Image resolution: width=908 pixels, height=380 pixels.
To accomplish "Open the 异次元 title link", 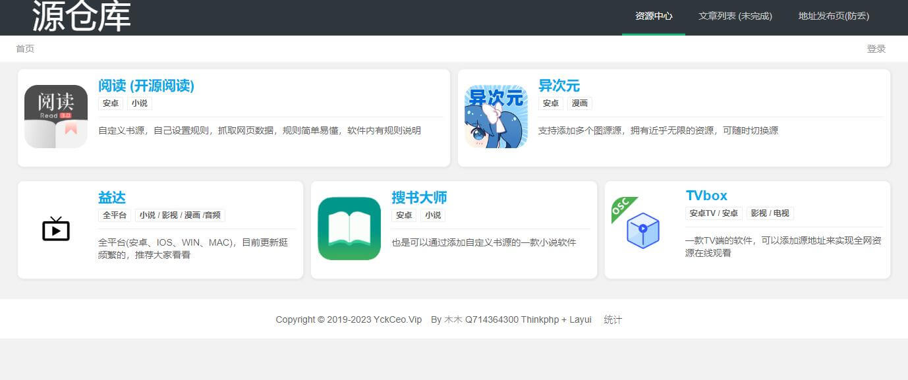I will point(559,86).
